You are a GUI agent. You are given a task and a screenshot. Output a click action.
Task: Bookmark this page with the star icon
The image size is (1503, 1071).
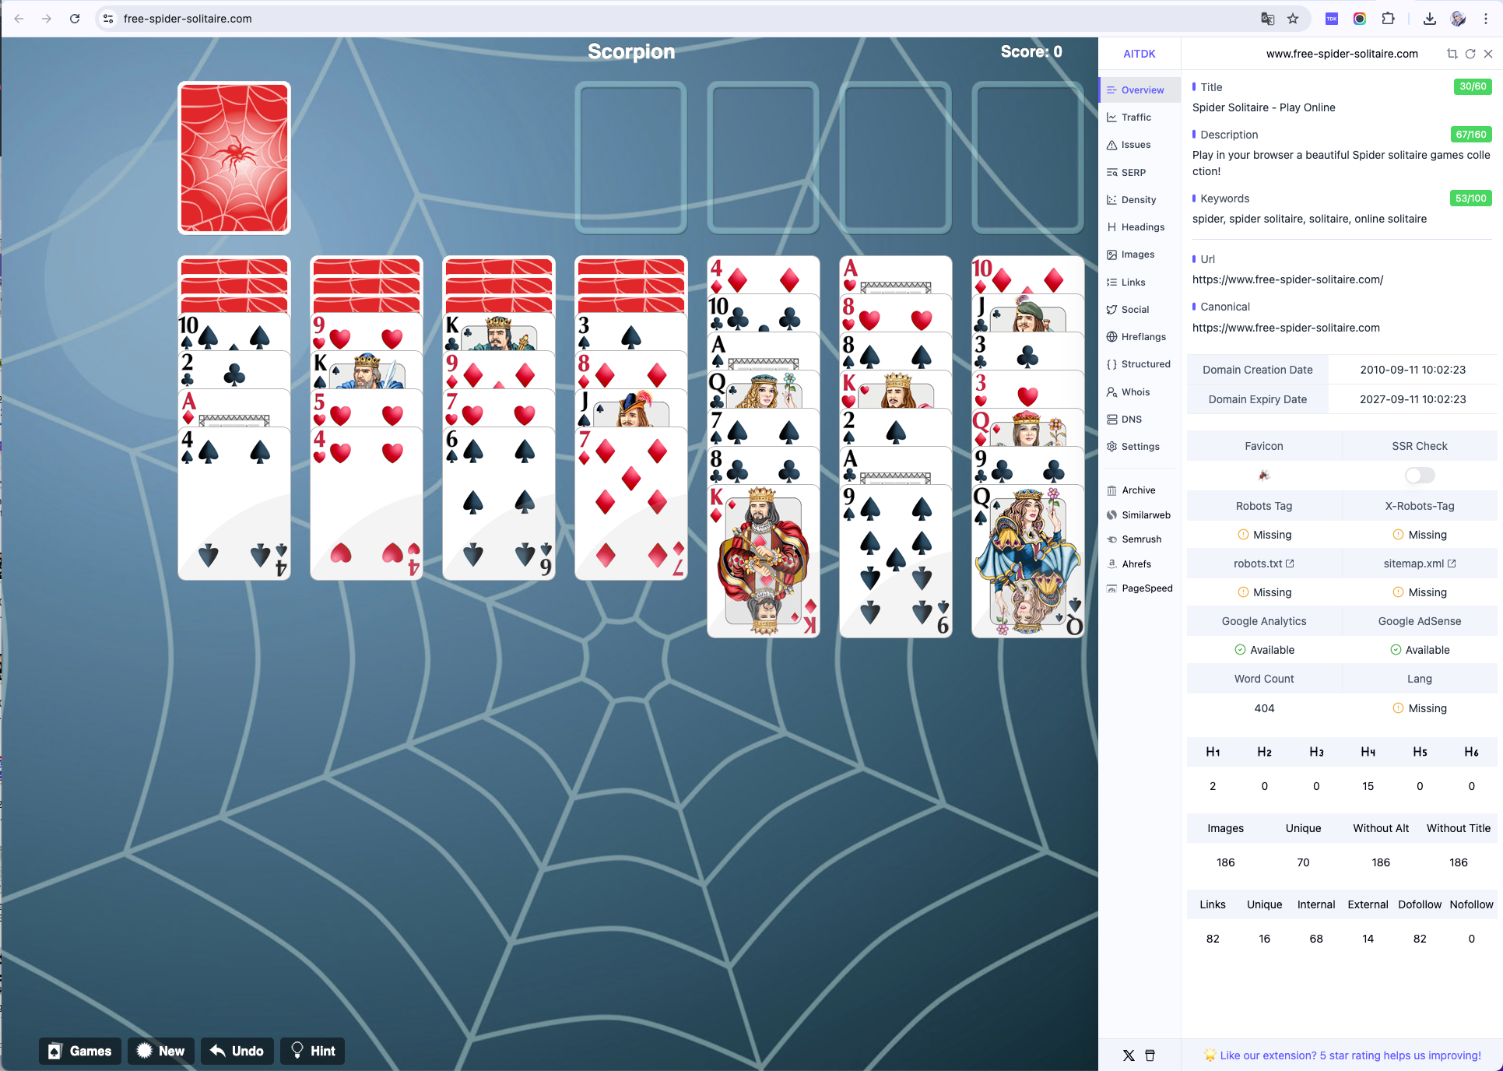[1293, 19]
